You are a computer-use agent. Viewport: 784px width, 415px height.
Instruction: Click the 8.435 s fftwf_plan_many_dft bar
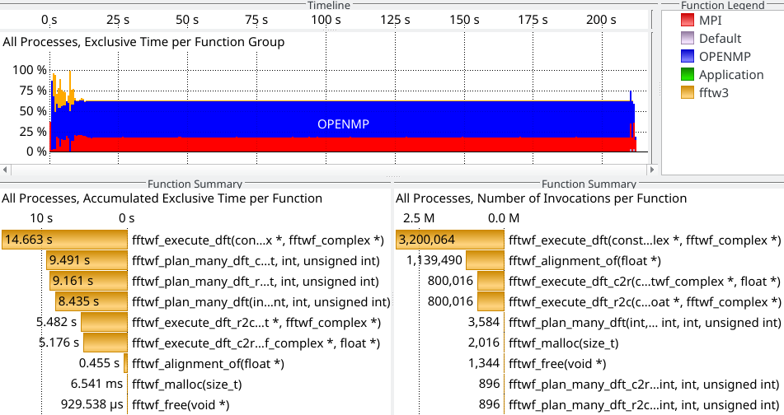point(92,301)
